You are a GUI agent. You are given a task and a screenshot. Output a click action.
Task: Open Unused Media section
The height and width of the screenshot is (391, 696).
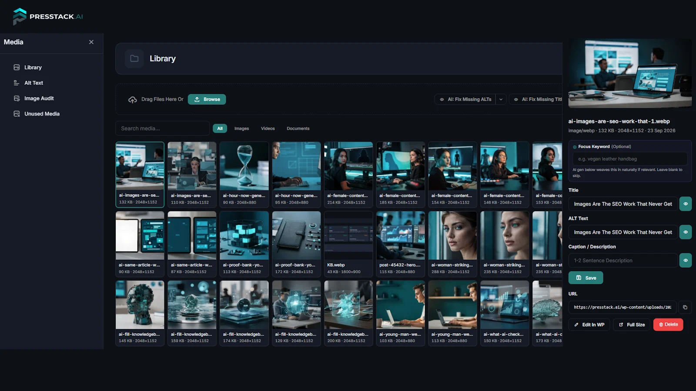(42, 114)
